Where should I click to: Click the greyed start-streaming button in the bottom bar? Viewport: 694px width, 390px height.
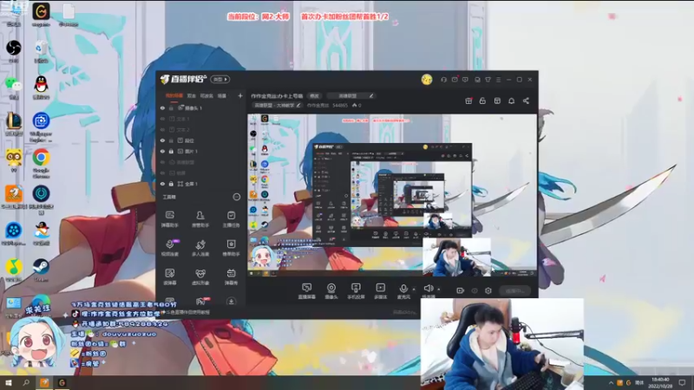click(515, 290)
